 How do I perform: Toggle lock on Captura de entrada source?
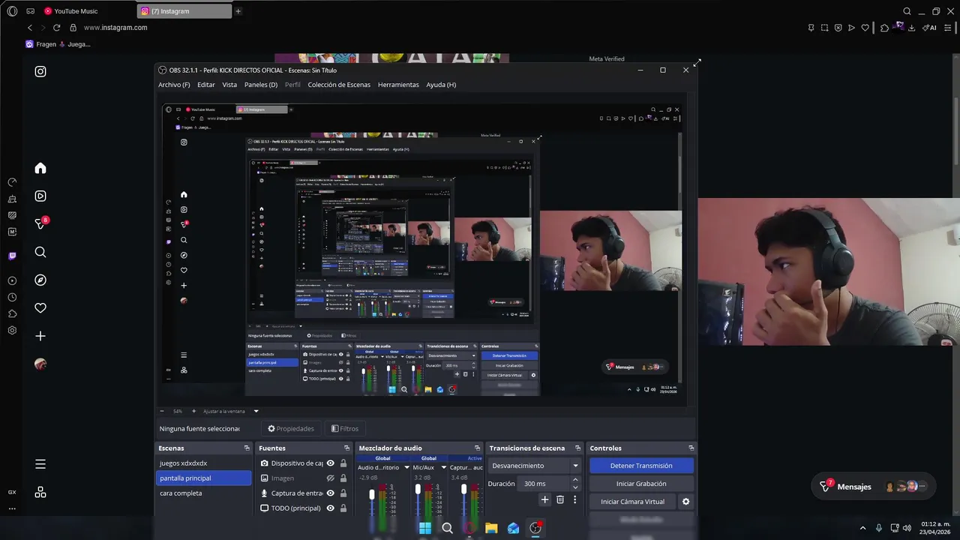coord(343,493)
